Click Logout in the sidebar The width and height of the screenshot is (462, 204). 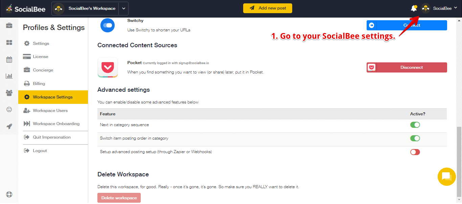53,151
